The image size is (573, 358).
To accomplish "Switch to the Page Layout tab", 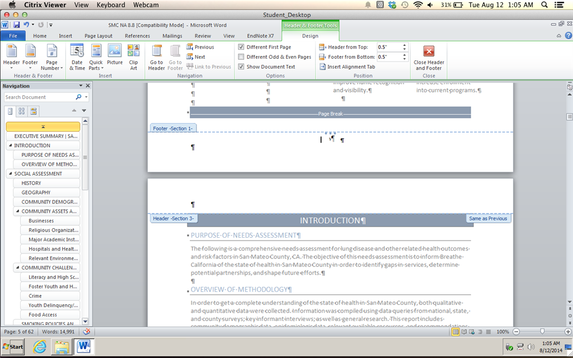I will click(x=98, y=36).
